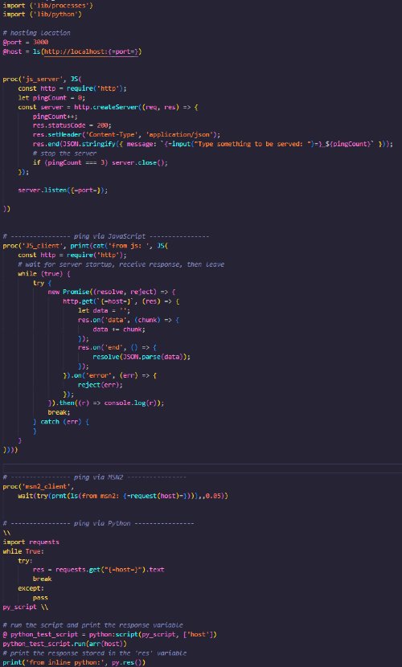Place cursor on '@port = 3000' line
Screen dimensions: 402x667
click(26, 42)
